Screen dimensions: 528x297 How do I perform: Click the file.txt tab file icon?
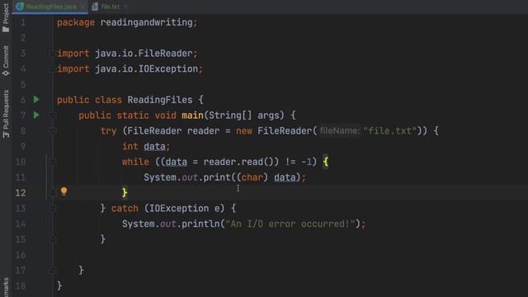click(96, 7)
